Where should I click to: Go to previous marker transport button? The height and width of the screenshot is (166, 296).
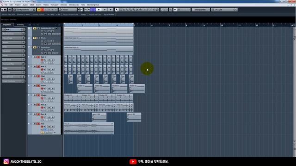click(x=86, y=10)
